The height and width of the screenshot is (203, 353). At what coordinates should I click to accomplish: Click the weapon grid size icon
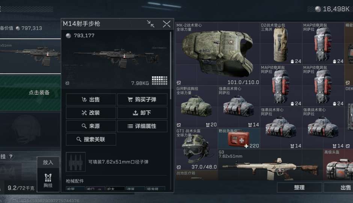point(160,80)
